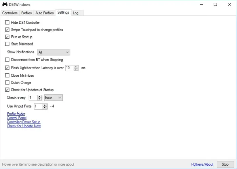Decrease latency threshold with down arrow
The height and width of the screenshot is (169, 237).
pos(76,69)
